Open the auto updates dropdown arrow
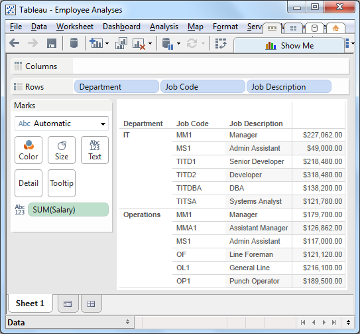This screenshot has width=360, height=334. click(178, 43)
